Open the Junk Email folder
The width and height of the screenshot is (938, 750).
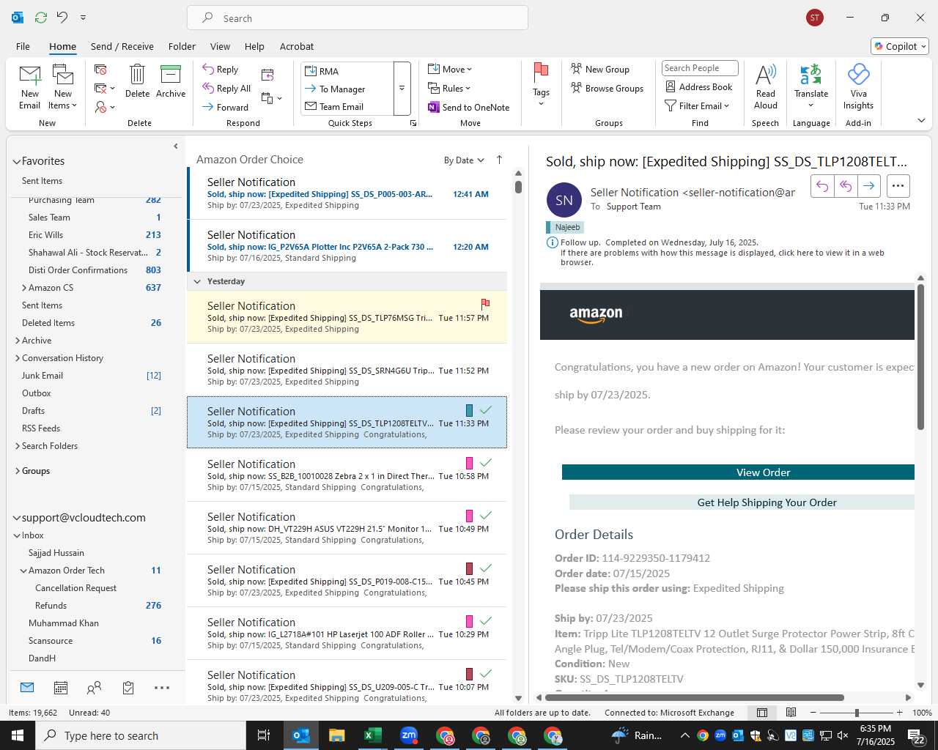pos(43,376)
